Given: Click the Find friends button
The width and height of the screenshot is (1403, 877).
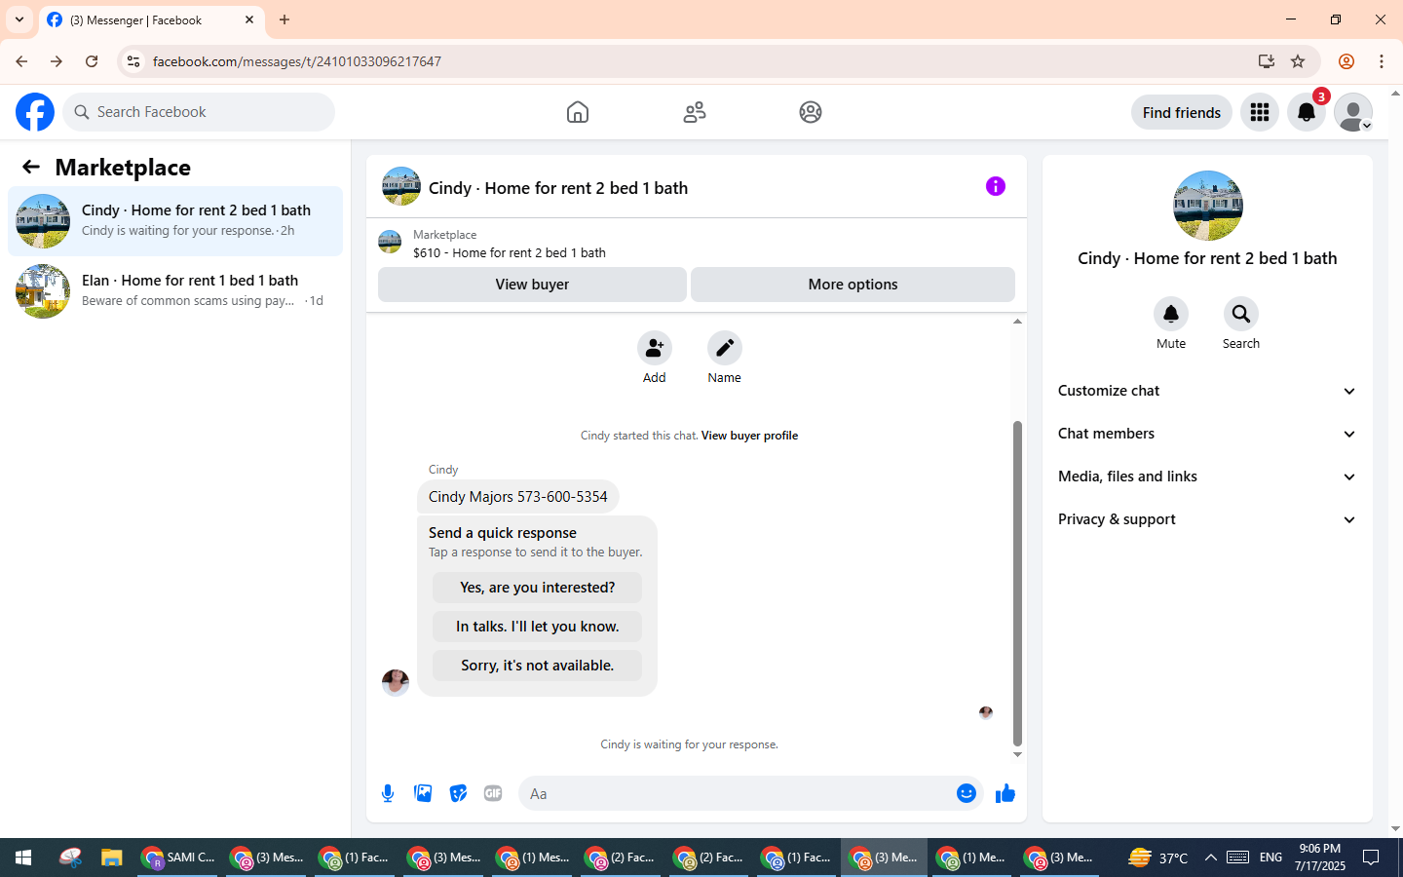Looking at the screenshot, I should pyautogui.click(x=1182, y=112).
